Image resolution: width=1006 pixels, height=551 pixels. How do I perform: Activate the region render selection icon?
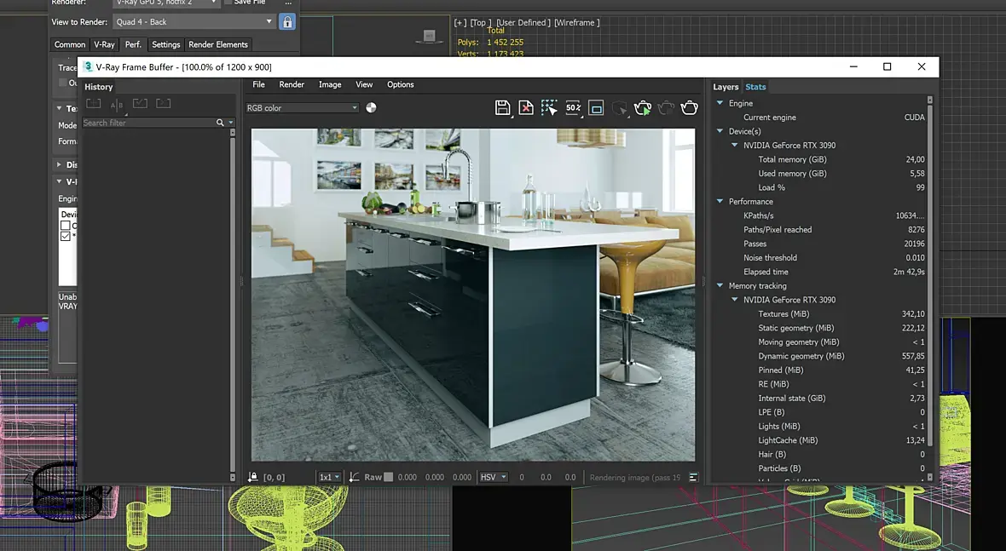click(x=549, y=108)
